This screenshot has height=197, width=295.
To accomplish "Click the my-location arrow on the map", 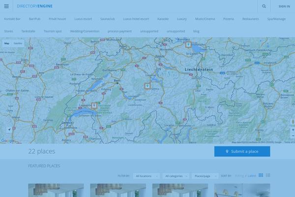I will click(9, 130).
